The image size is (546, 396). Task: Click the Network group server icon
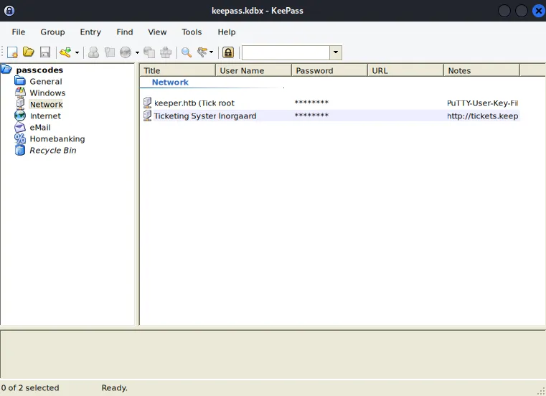click(20, 104)
